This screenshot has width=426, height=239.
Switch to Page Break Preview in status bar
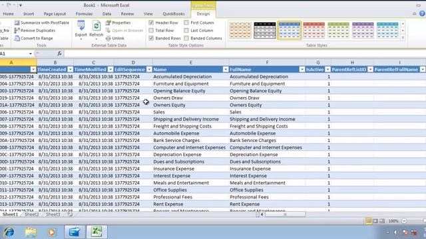coord(382,221)
